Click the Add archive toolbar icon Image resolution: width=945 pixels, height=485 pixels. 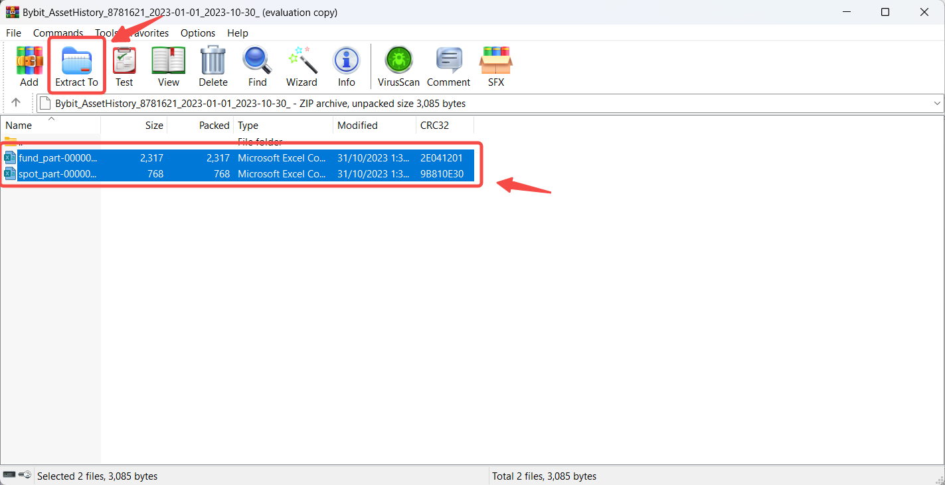point(29,66)
